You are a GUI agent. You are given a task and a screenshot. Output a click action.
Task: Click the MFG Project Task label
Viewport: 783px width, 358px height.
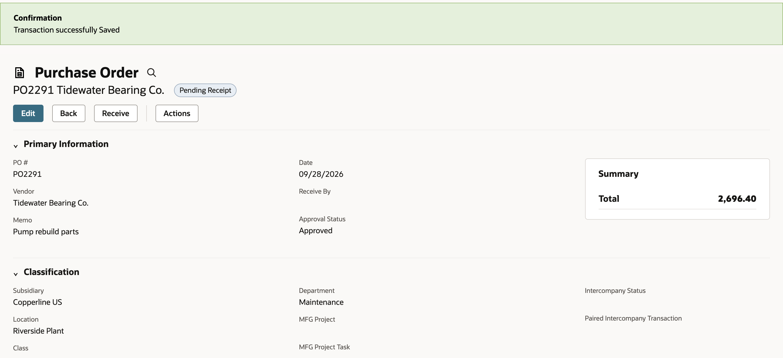click(324, 347)
